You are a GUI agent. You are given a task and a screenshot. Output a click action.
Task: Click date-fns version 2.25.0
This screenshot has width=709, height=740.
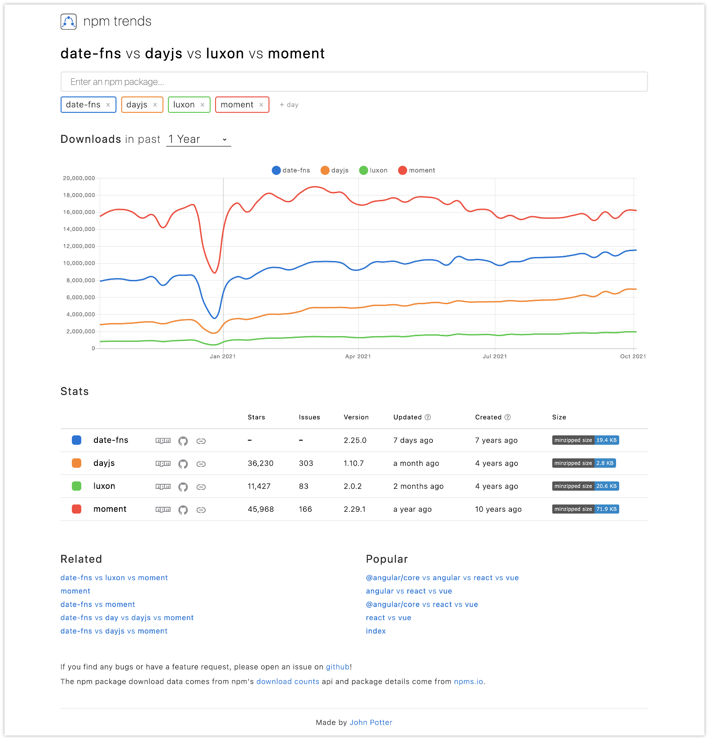355,440
